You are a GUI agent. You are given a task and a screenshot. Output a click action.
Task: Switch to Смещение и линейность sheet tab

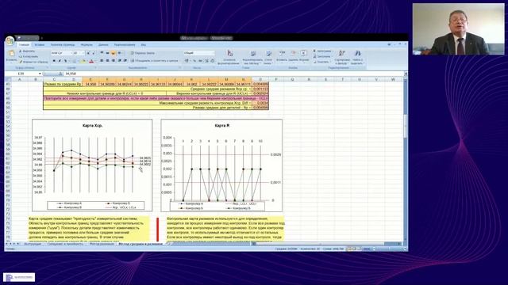(x=65, y=244)
